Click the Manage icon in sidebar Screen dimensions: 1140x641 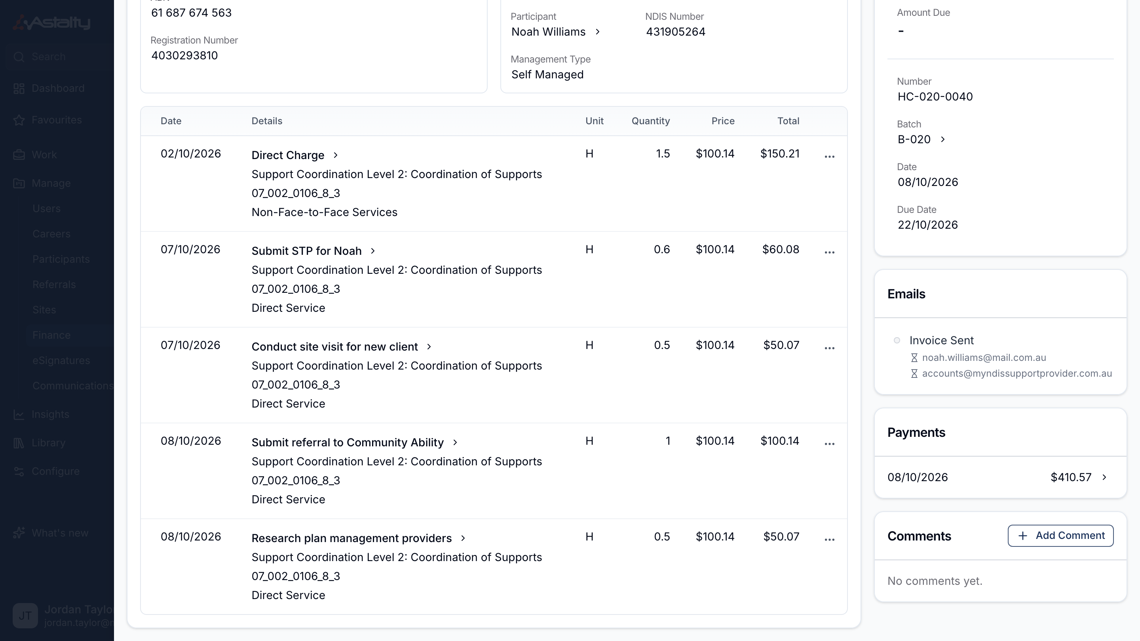click(19, 183)
